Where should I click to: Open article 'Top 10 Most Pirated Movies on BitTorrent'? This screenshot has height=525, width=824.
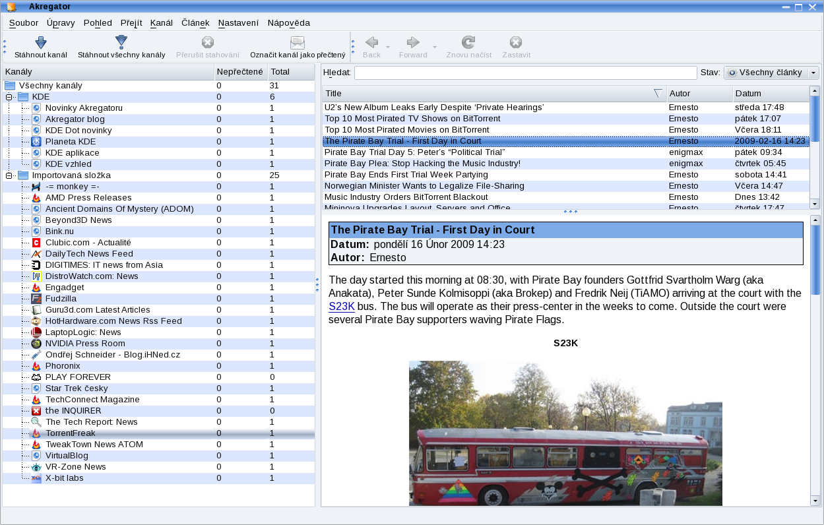(565, 130)
